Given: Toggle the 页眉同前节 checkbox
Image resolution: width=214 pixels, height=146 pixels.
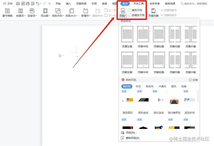Looking at the screenshot, I should (162, 10).
